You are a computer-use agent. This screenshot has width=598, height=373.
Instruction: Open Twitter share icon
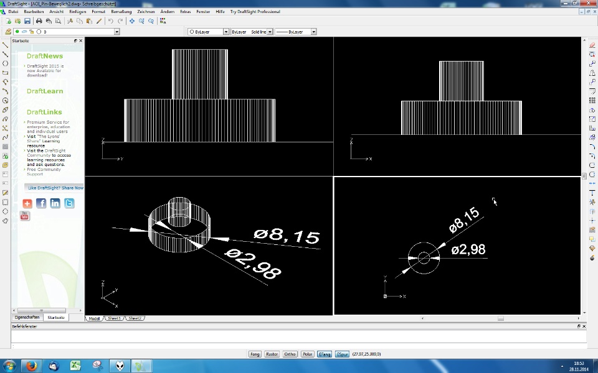click(x=69, y=203)
